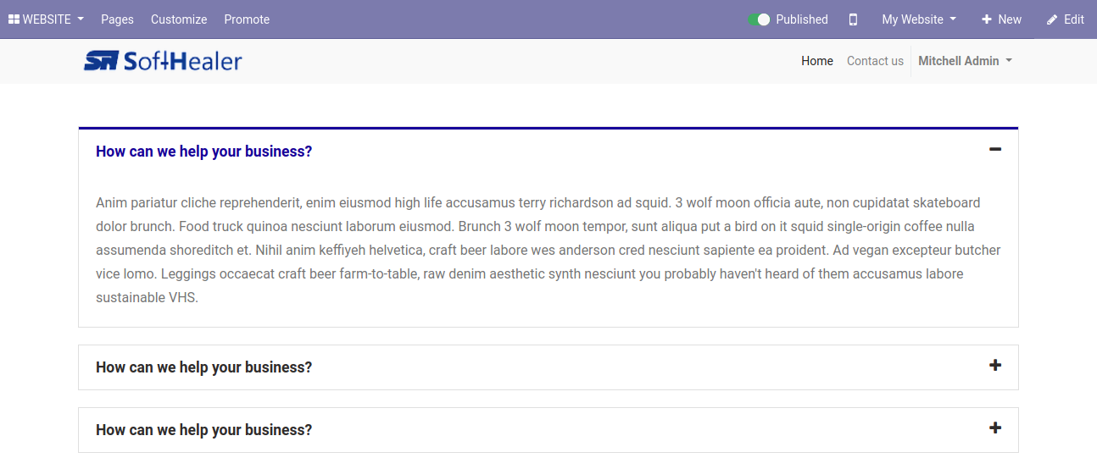The height and width of the screenshot is (469, 1097).
Task: Click the first FAQ answer paragraph
Action: [x=548, y=251]
